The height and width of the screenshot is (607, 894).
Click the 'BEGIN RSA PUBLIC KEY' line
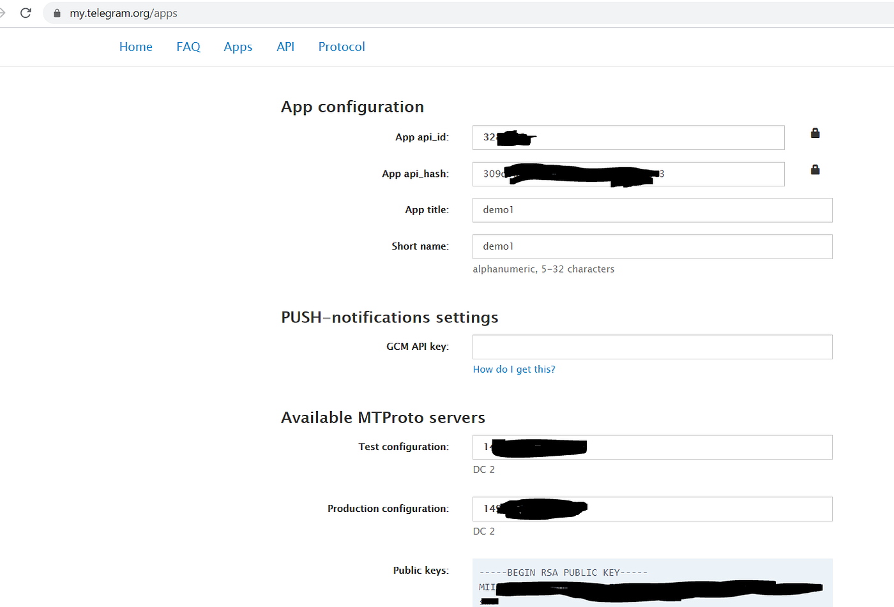coord(564,573)
